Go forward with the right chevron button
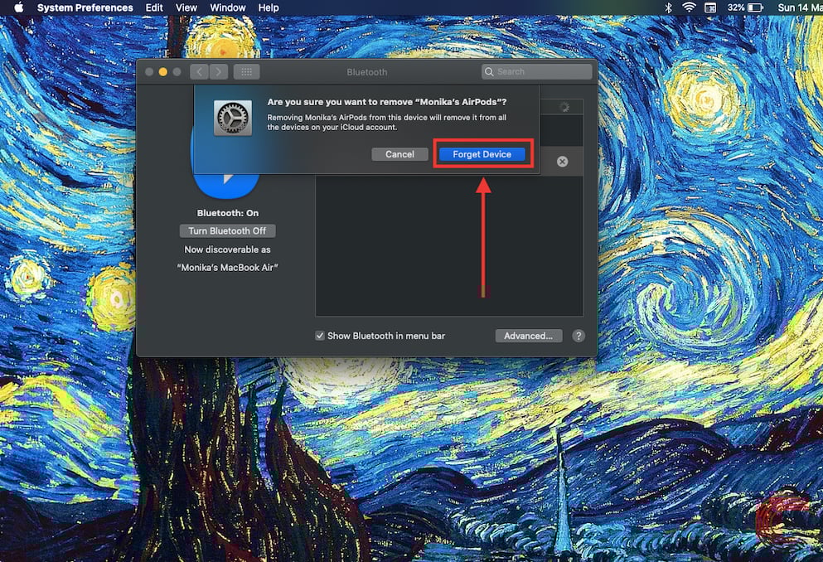Image resolution: width=823 pixels, height=562 pixels. 219,72
